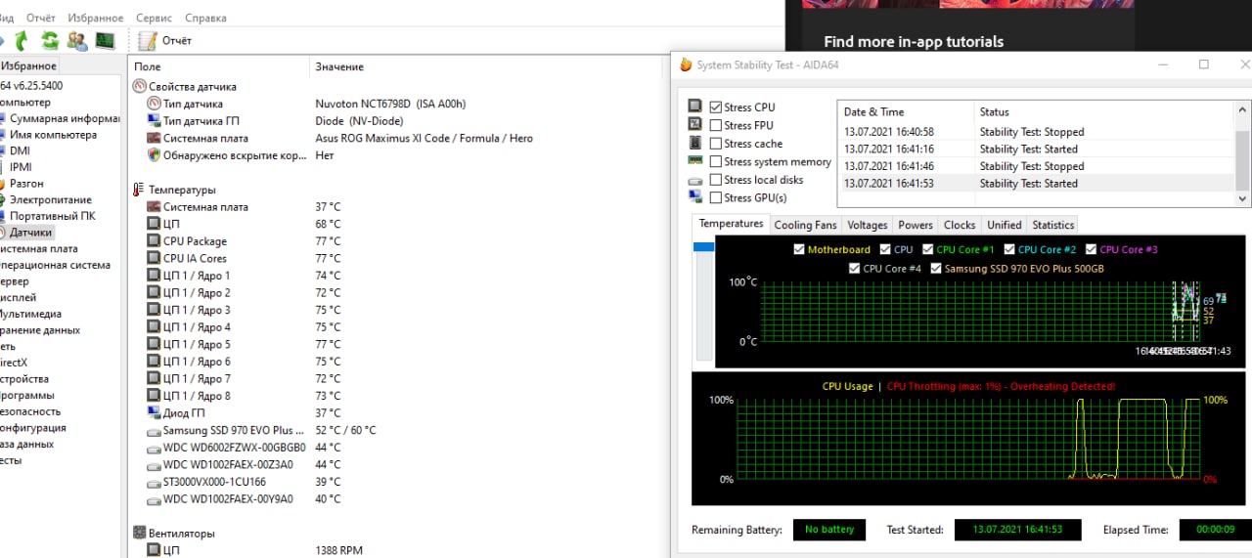
Task: Click the ST3000VX000-1CU166 drive icon
Action: tap(154, 482)
